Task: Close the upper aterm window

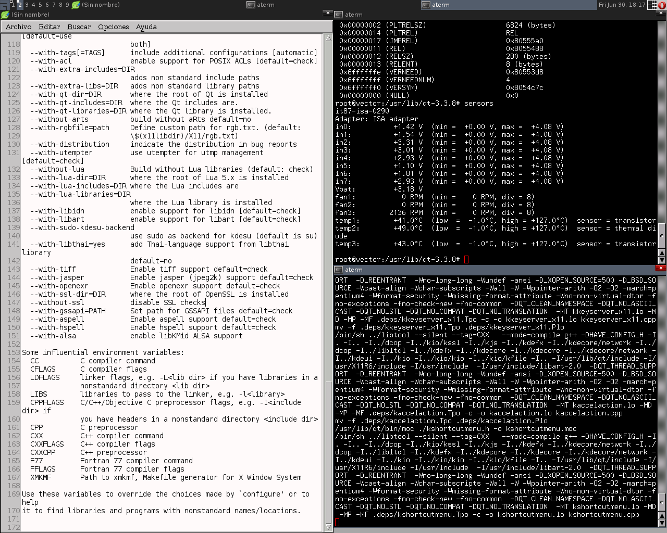Action: [x=661, y=12]
